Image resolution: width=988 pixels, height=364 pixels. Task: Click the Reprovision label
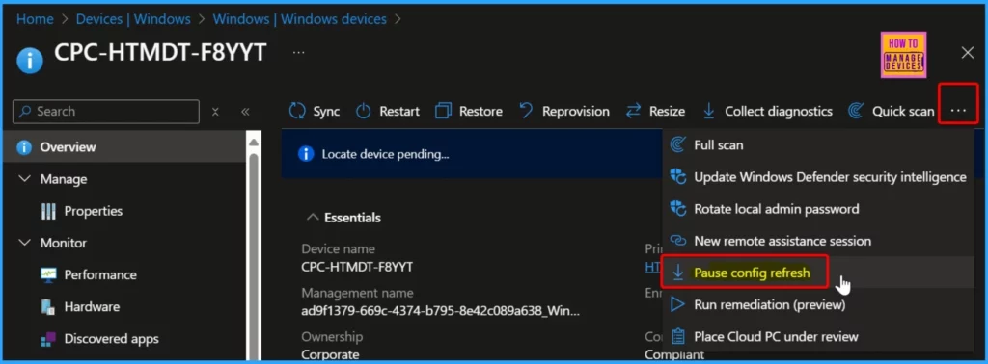coord(576,112)
